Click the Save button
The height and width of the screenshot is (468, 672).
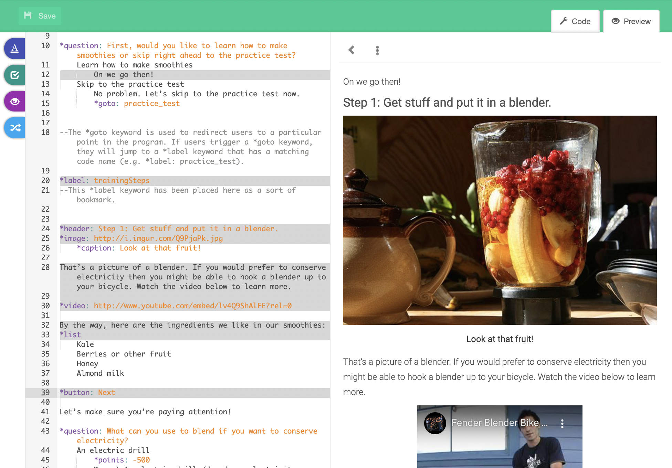[x=40, y=16]
